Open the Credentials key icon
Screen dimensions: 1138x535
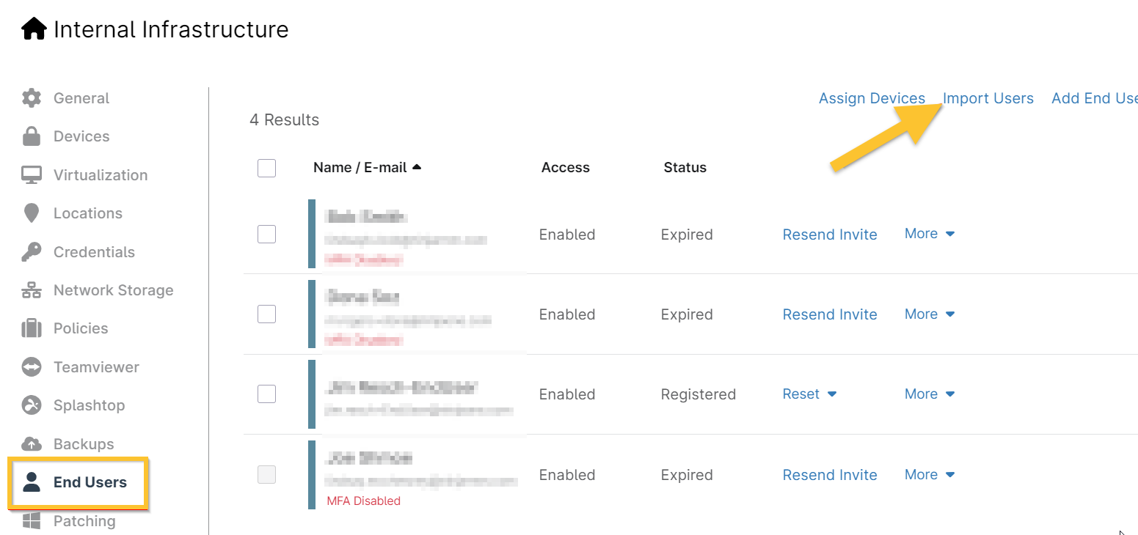(x=32, y=252)
